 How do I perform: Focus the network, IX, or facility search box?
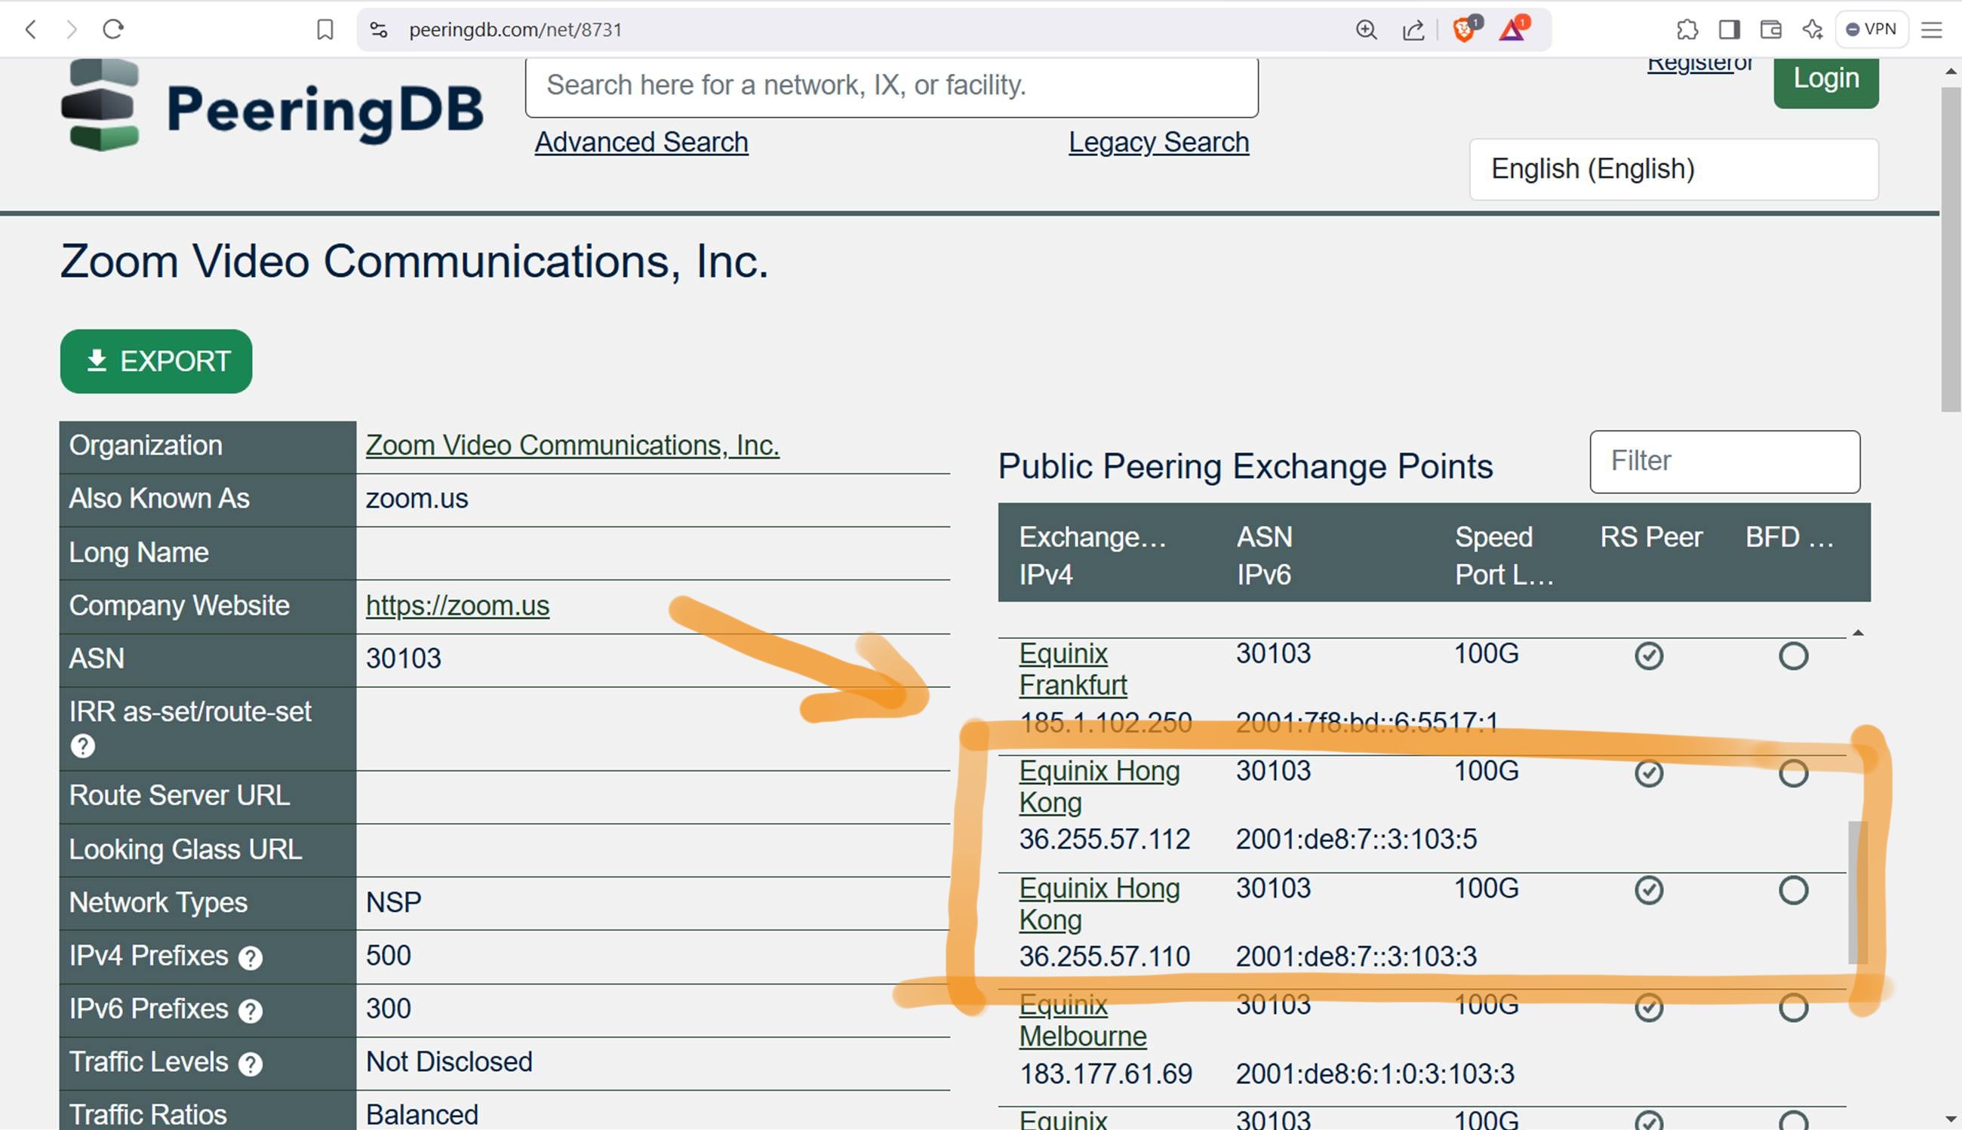pyautogui.click(x=891, y=85)
